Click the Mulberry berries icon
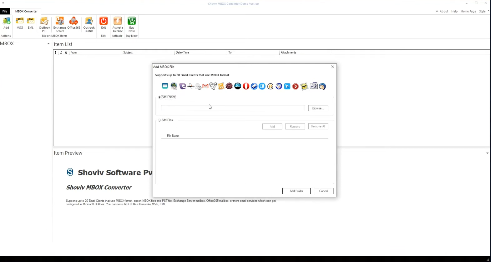Image resolution: width=491 pixels, height=262 pixels. pyautogui.click(x=229, y=86)
